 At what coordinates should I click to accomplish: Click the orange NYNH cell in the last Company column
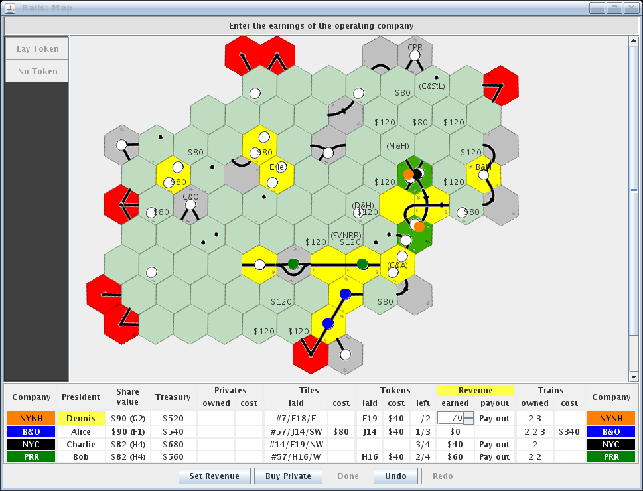coord(611,419)
